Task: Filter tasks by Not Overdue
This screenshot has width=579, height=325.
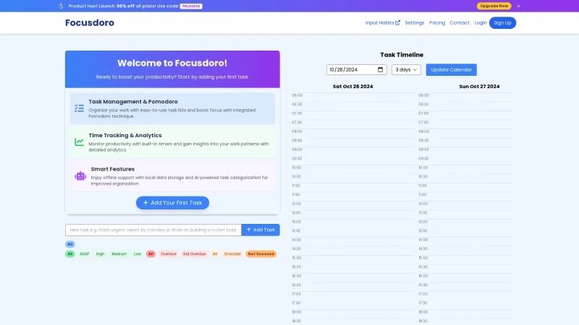Action: click(x=194, y=254)
